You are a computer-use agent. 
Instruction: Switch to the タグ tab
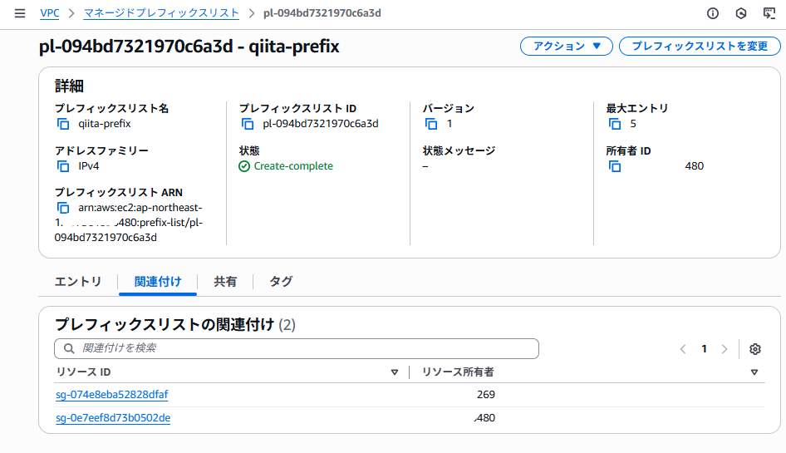click(x=281, y=282)
